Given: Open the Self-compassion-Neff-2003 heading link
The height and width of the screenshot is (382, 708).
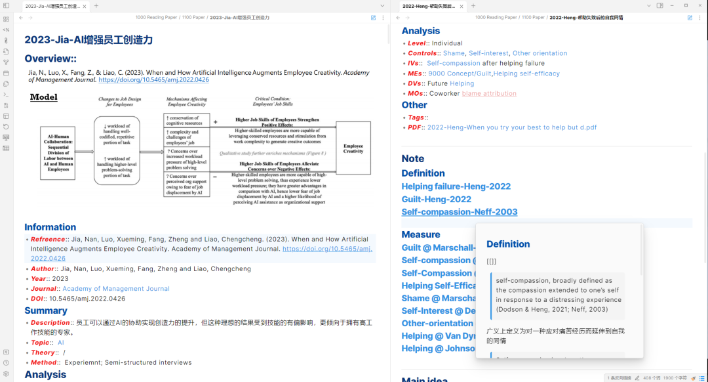Looking at the screenshot, I should [459, 212].
